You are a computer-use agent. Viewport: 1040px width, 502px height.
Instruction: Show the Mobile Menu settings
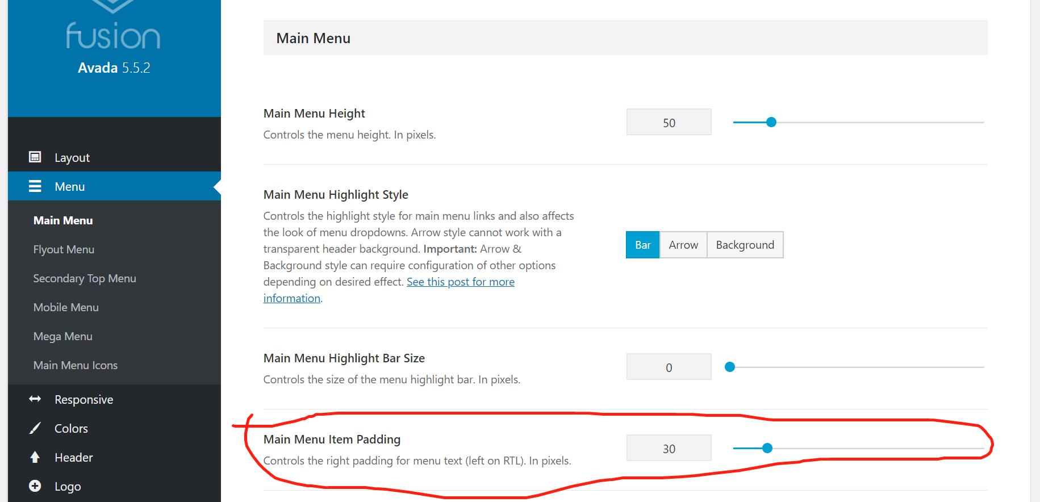(66, 307)
